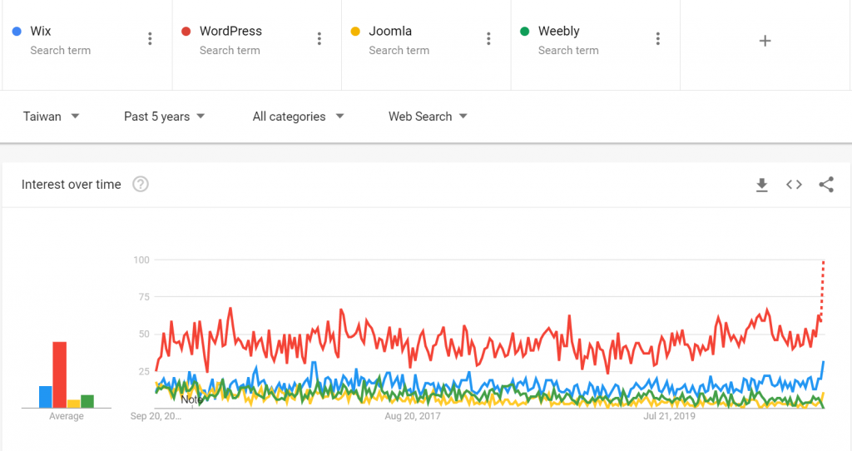Open the Wix term options menu
This screenshot has width=852, height=451.
(x=150, y=39)
